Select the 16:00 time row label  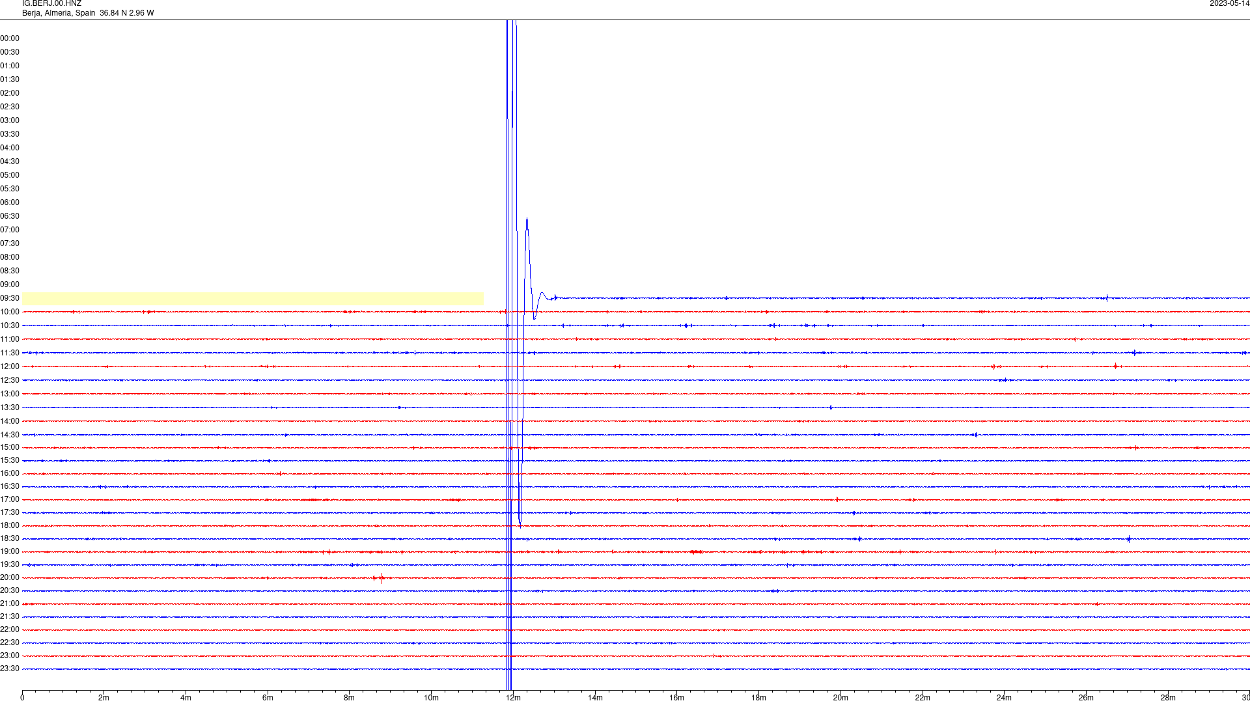tap(10, 473)
